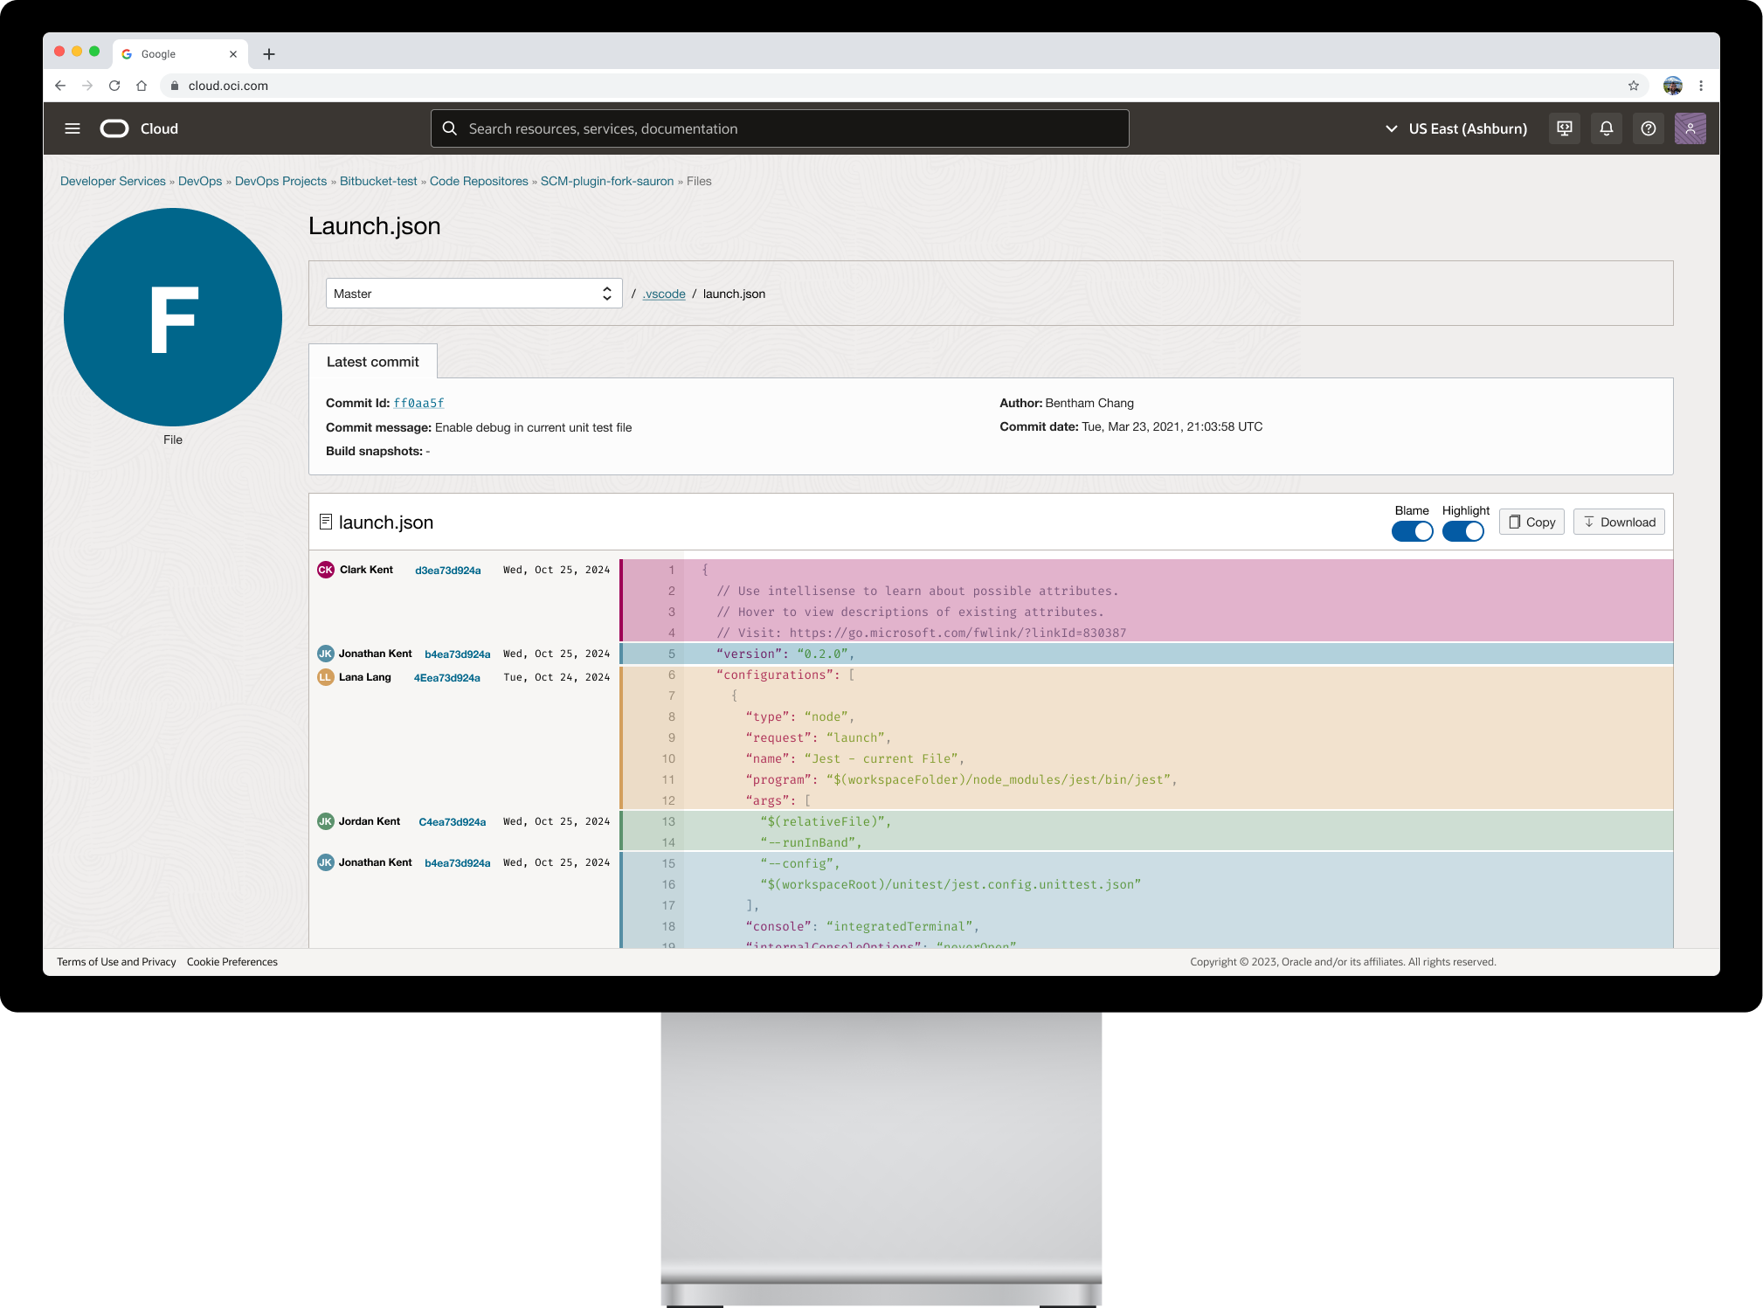
Task: Reload the page in browser
Action: tap(114, 86)
